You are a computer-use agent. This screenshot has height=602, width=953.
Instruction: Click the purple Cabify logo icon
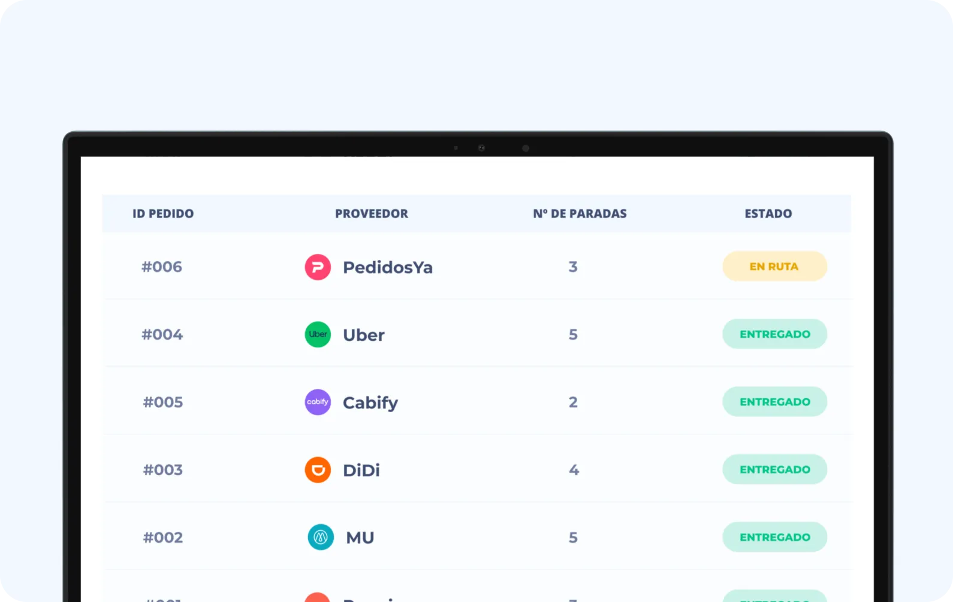[x=318, y=402]
